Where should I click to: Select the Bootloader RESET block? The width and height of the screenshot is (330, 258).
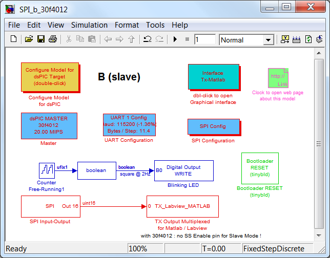(x=260, y=168)
